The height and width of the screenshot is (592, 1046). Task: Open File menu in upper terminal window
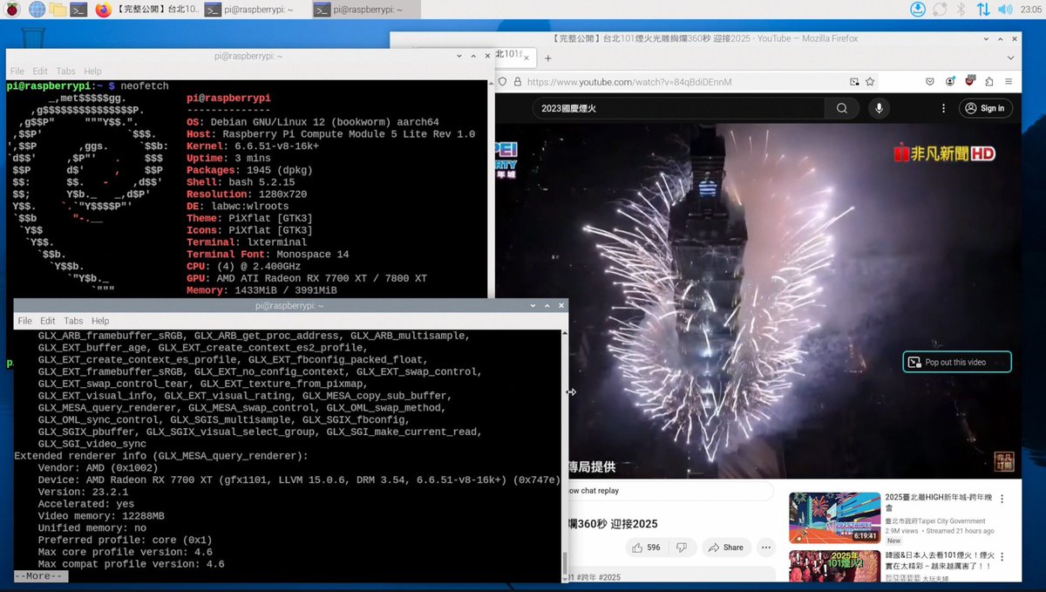[x=17, y=71]
